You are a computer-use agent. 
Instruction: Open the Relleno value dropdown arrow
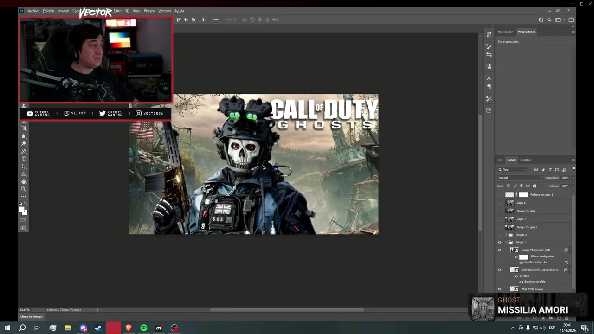pos(572,186)
